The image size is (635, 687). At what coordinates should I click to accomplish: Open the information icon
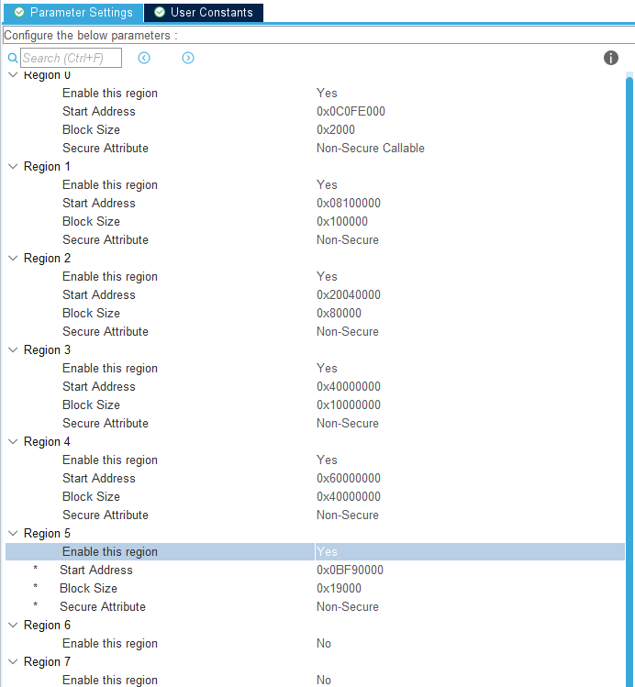(611, 58)
